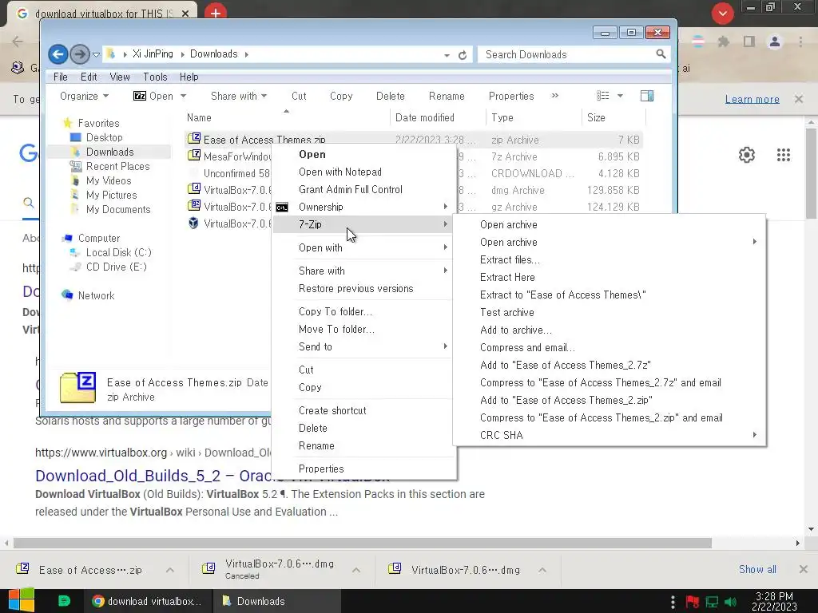Select the VirtualBox gz archive file icon

(x=194, y=206)
